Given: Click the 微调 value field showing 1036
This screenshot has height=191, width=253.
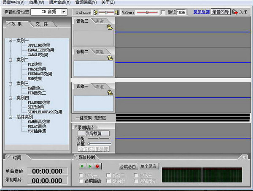Looking at the screenshot, I should (x=181, y=12).
